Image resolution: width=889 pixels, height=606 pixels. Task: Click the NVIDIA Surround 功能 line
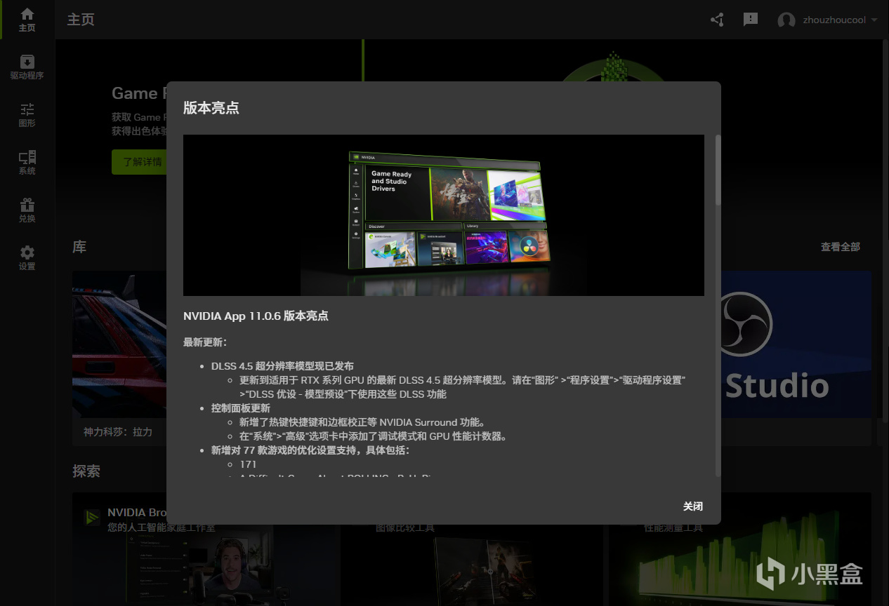[362, 422]
